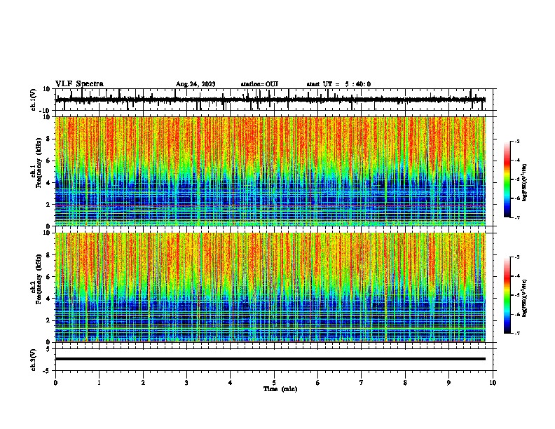Click the 'VLF Spectra' title text

tap(79, 84)
